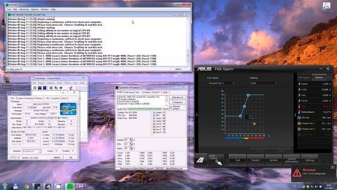
Task: Click the CPU speed spinner in SpeedFan
Action: [x=131, y=144]
